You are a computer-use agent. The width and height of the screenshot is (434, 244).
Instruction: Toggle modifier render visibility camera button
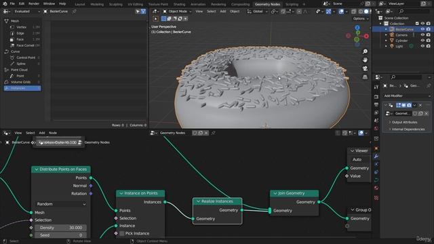(409, 105)
